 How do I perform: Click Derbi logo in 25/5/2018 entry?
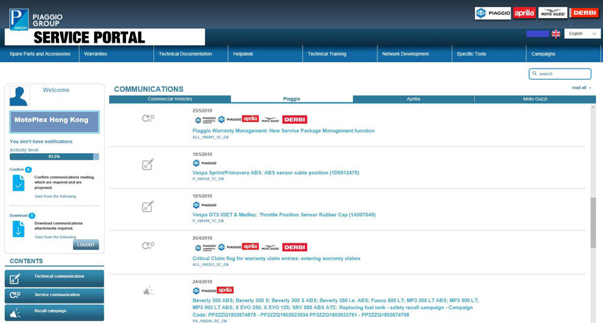pyautogui.click(x=295, y=119)
